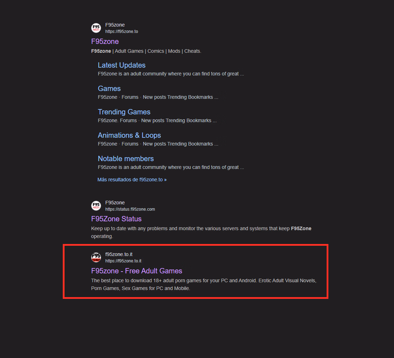Open the Trending Games sitelink

(124, 112)
